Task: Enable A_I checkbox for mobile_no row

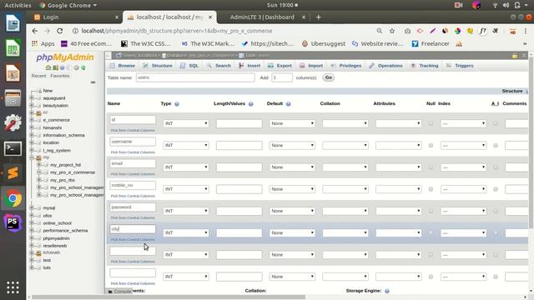Action: (x=496, y=189)
